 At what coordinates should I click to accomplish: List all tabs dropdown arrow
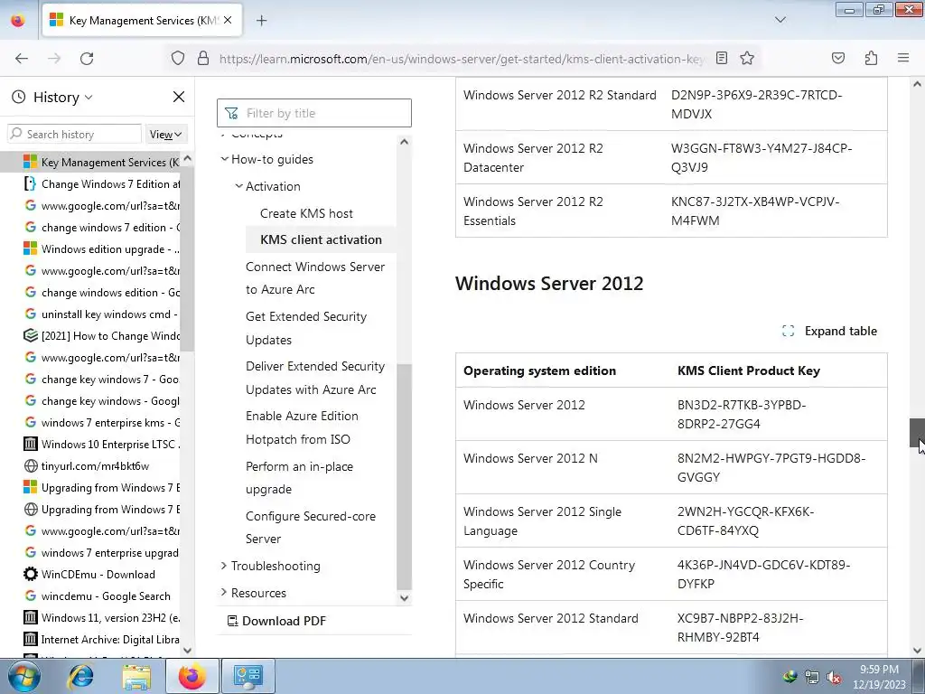click(780, 20)
